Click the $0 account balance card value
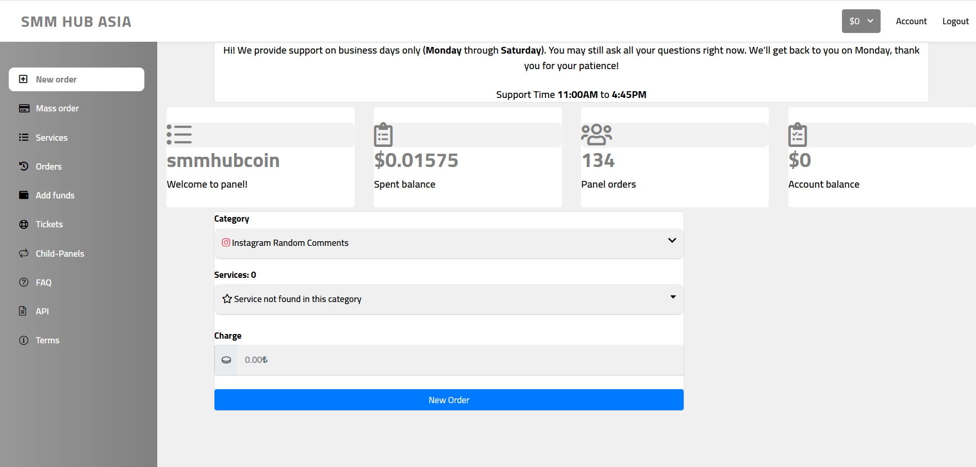976x467 pixels. coord(800,160)
